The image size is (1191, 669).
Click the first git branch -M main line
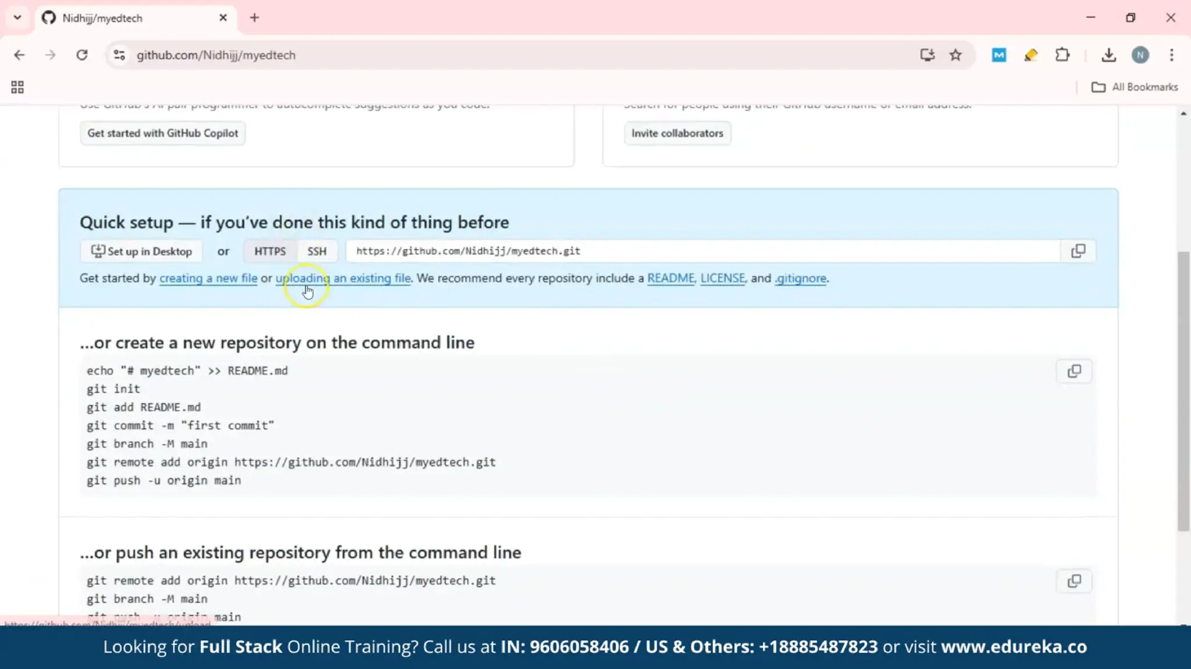click(x=147, y=444)
